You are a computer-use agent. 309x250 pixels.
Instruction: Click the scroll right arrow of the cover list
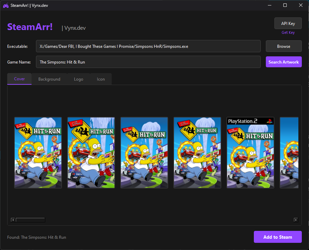pyautogui.click(x=296, y=220)
